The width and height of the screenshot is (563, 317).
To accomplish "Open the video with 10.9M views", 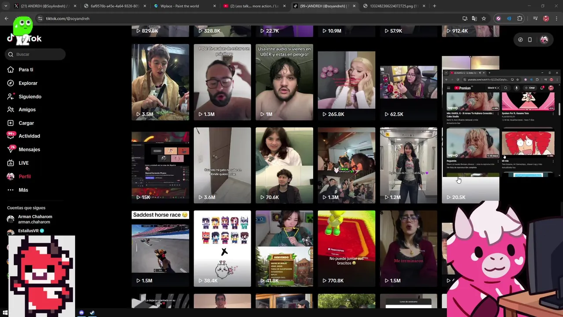I will pyautogui.click(x=347, y=31).
